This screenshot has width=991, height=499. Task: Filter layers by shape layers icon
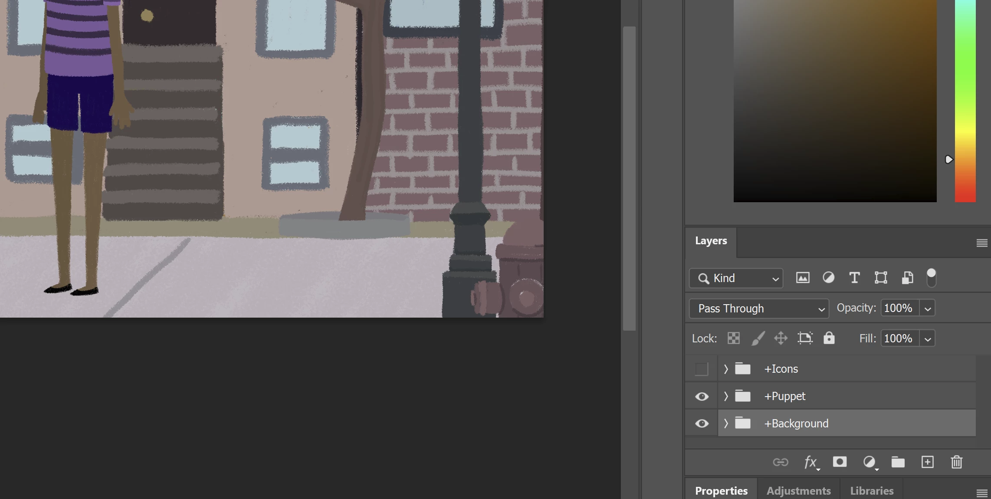(881, 278)
